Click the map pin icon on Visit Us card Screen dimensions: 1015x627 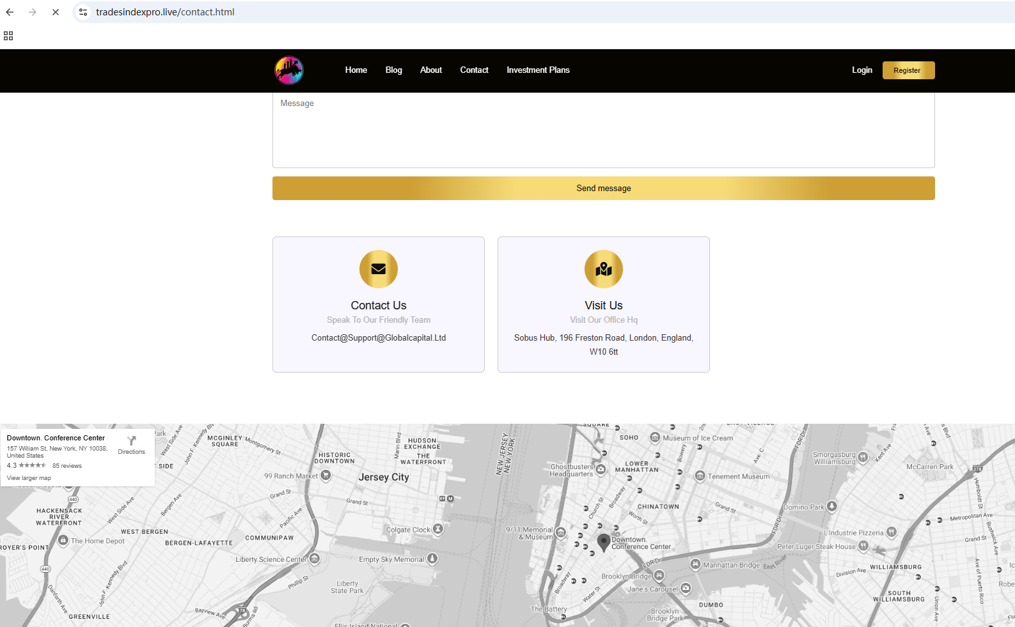click(x=604, y=269)
